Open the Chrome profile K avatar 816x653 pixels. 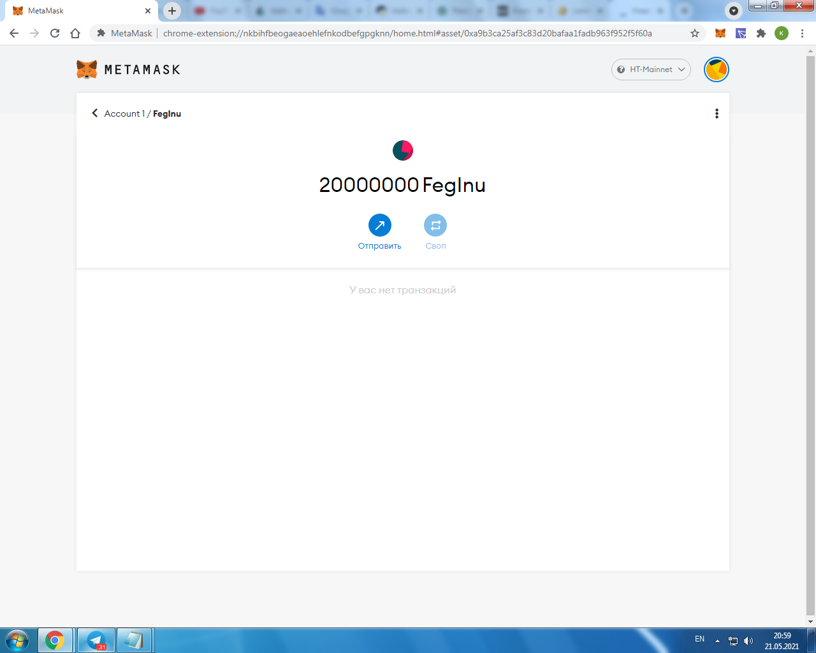(782, 33)
